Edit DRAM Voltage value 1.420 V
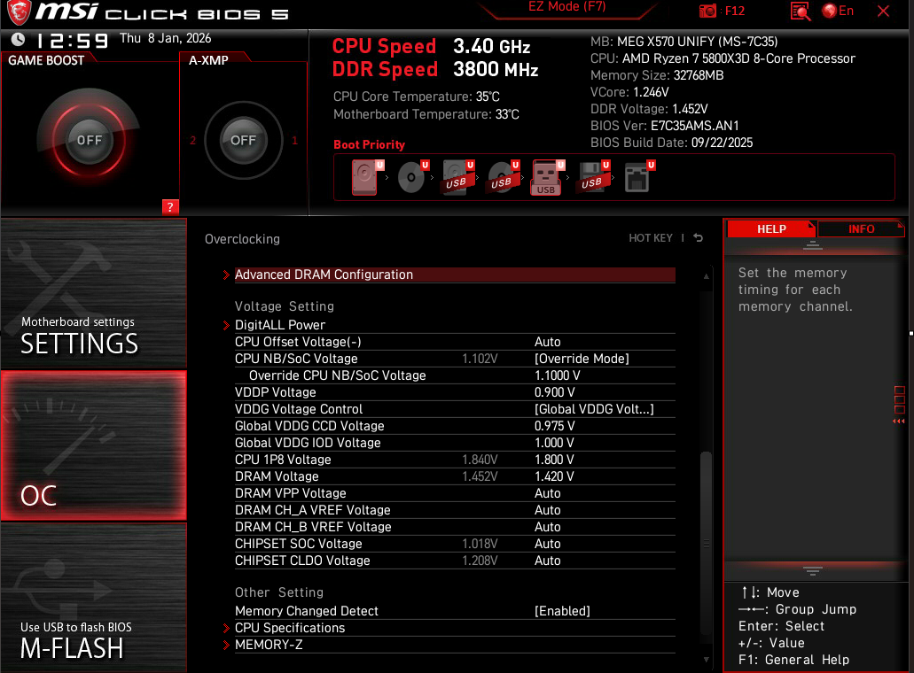914x673 pixels. (x=554, y=476)
